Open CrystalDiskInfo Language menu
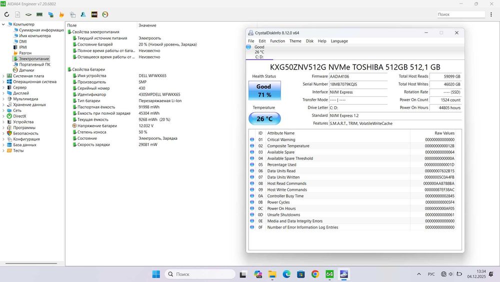The width and height of the screenshot is (500, 282). [339, 41]
